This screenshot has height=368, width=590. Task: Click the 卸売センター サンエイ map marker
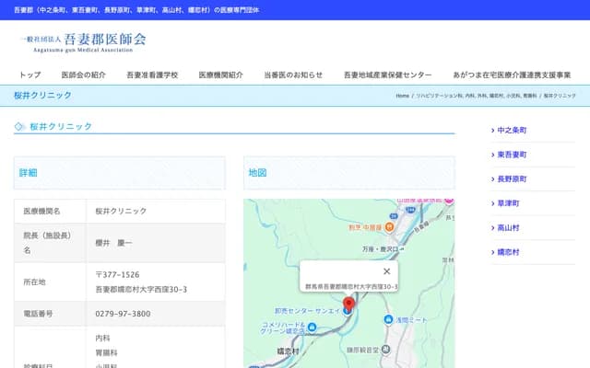[x=345, y=312]
